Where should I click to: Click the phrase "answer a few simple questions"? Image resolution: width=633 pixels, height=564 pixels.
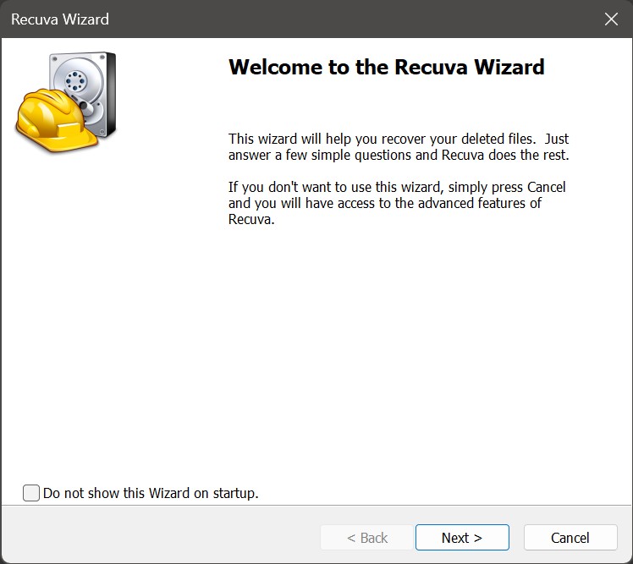pyautogui.click(x=301, y=156)
